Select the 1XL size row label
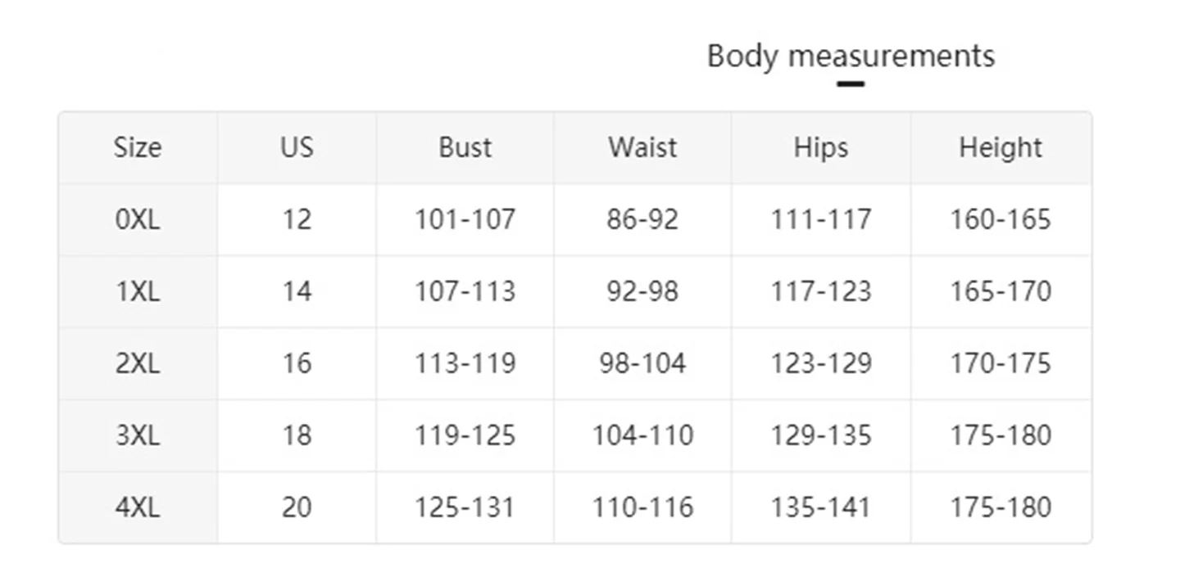1180x563 pixels. (138, 291)
